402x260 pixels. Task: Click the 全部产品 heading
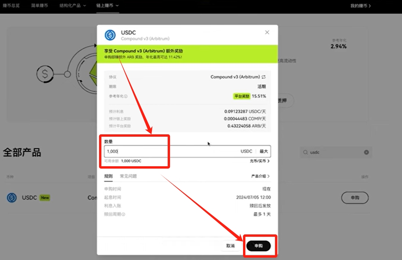coord(22,152)
